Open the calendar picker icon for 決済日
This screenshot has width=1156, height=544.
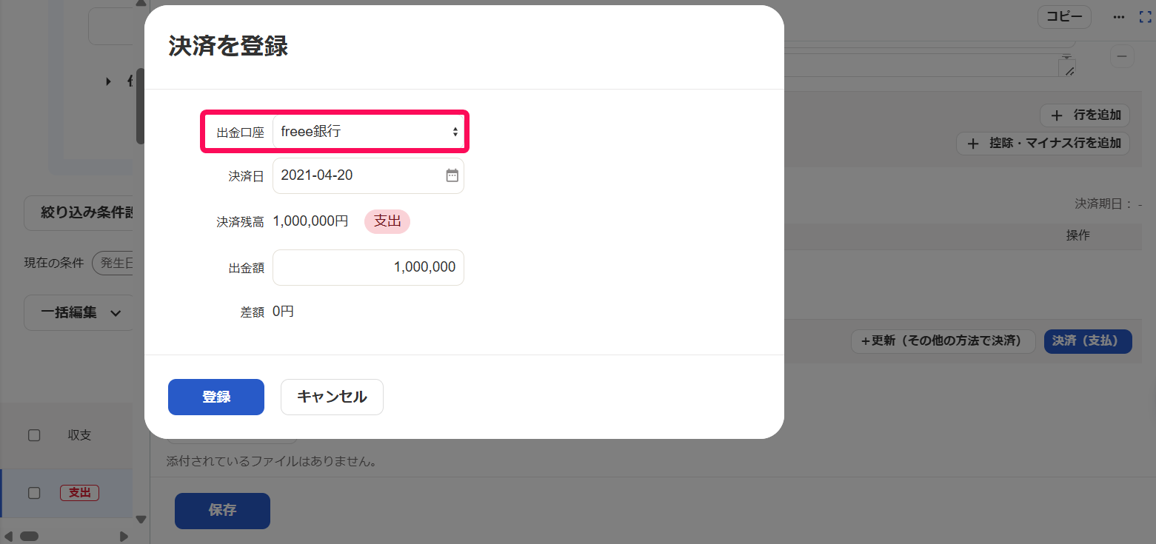tap(452, 175)
